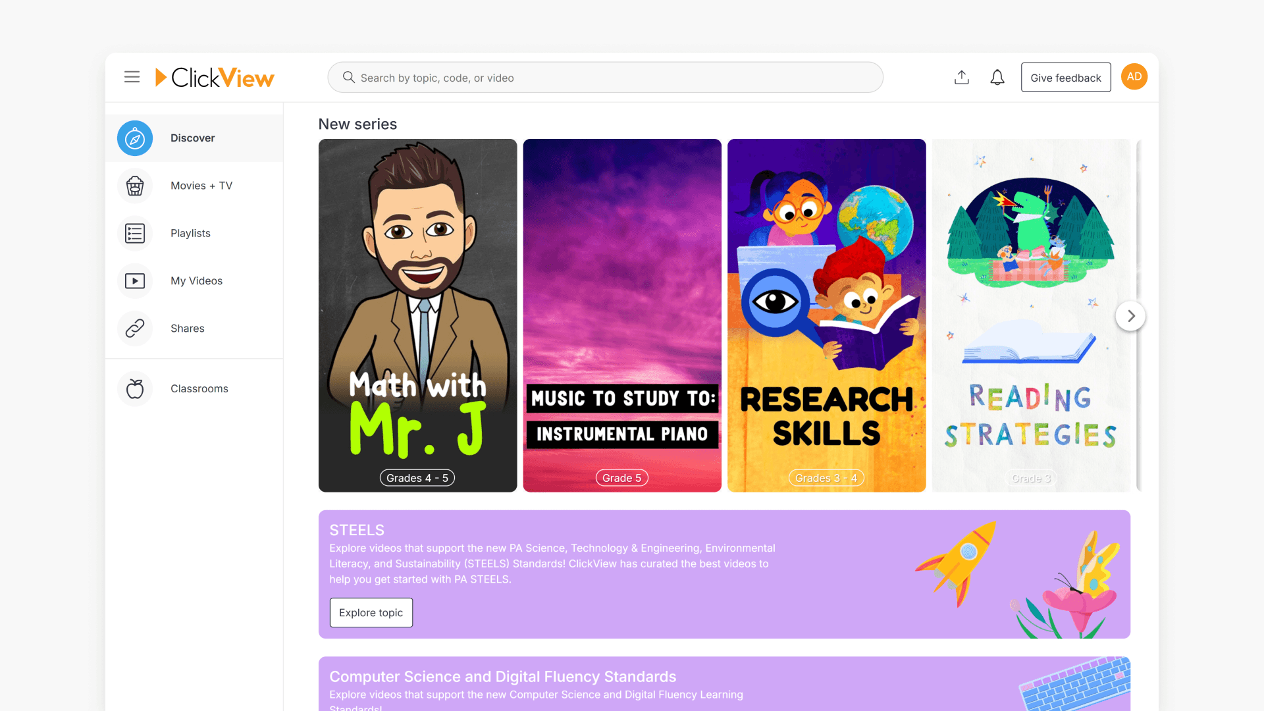Click the Movies + TV popcorn icon

pos(134,186)
